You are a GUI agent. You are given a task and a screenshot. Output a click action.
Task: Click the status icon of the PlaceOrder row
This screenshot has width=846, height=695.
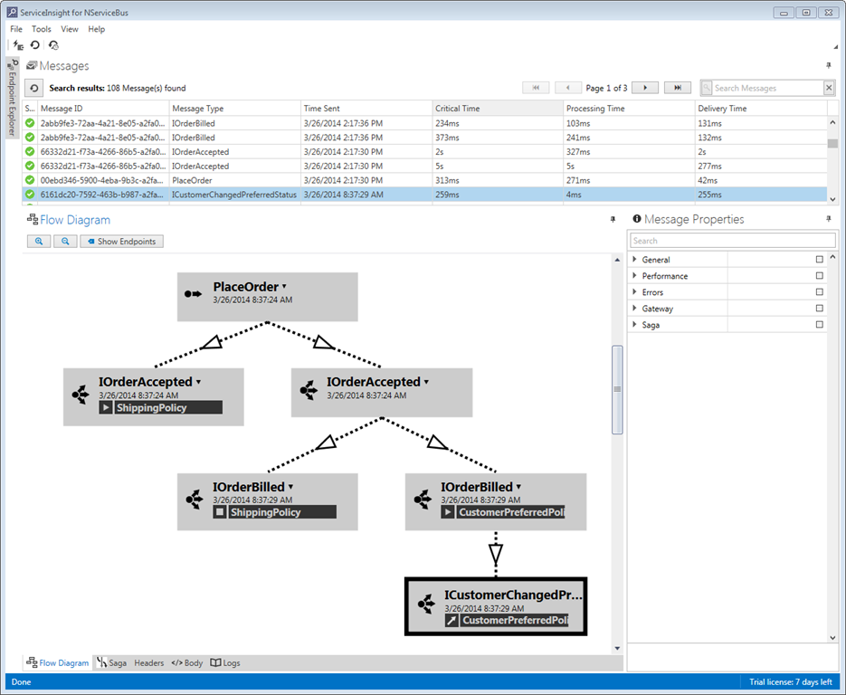point(30,180)
